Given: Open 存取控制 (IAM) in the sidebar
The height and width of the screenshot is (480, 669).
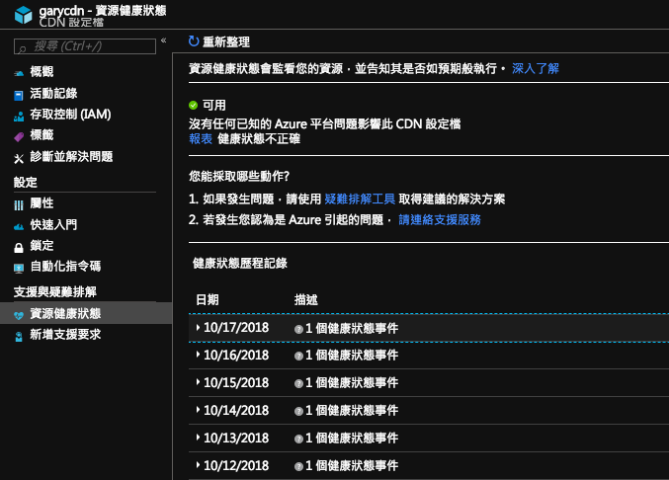Looking at the screenshot, I should pos(70,115).
